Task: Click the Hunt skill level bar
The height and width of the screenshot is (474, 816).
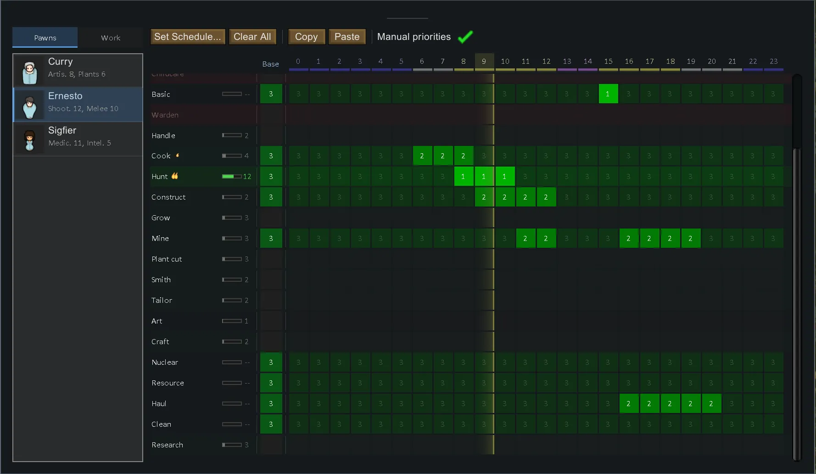Action: coord(232,177)
